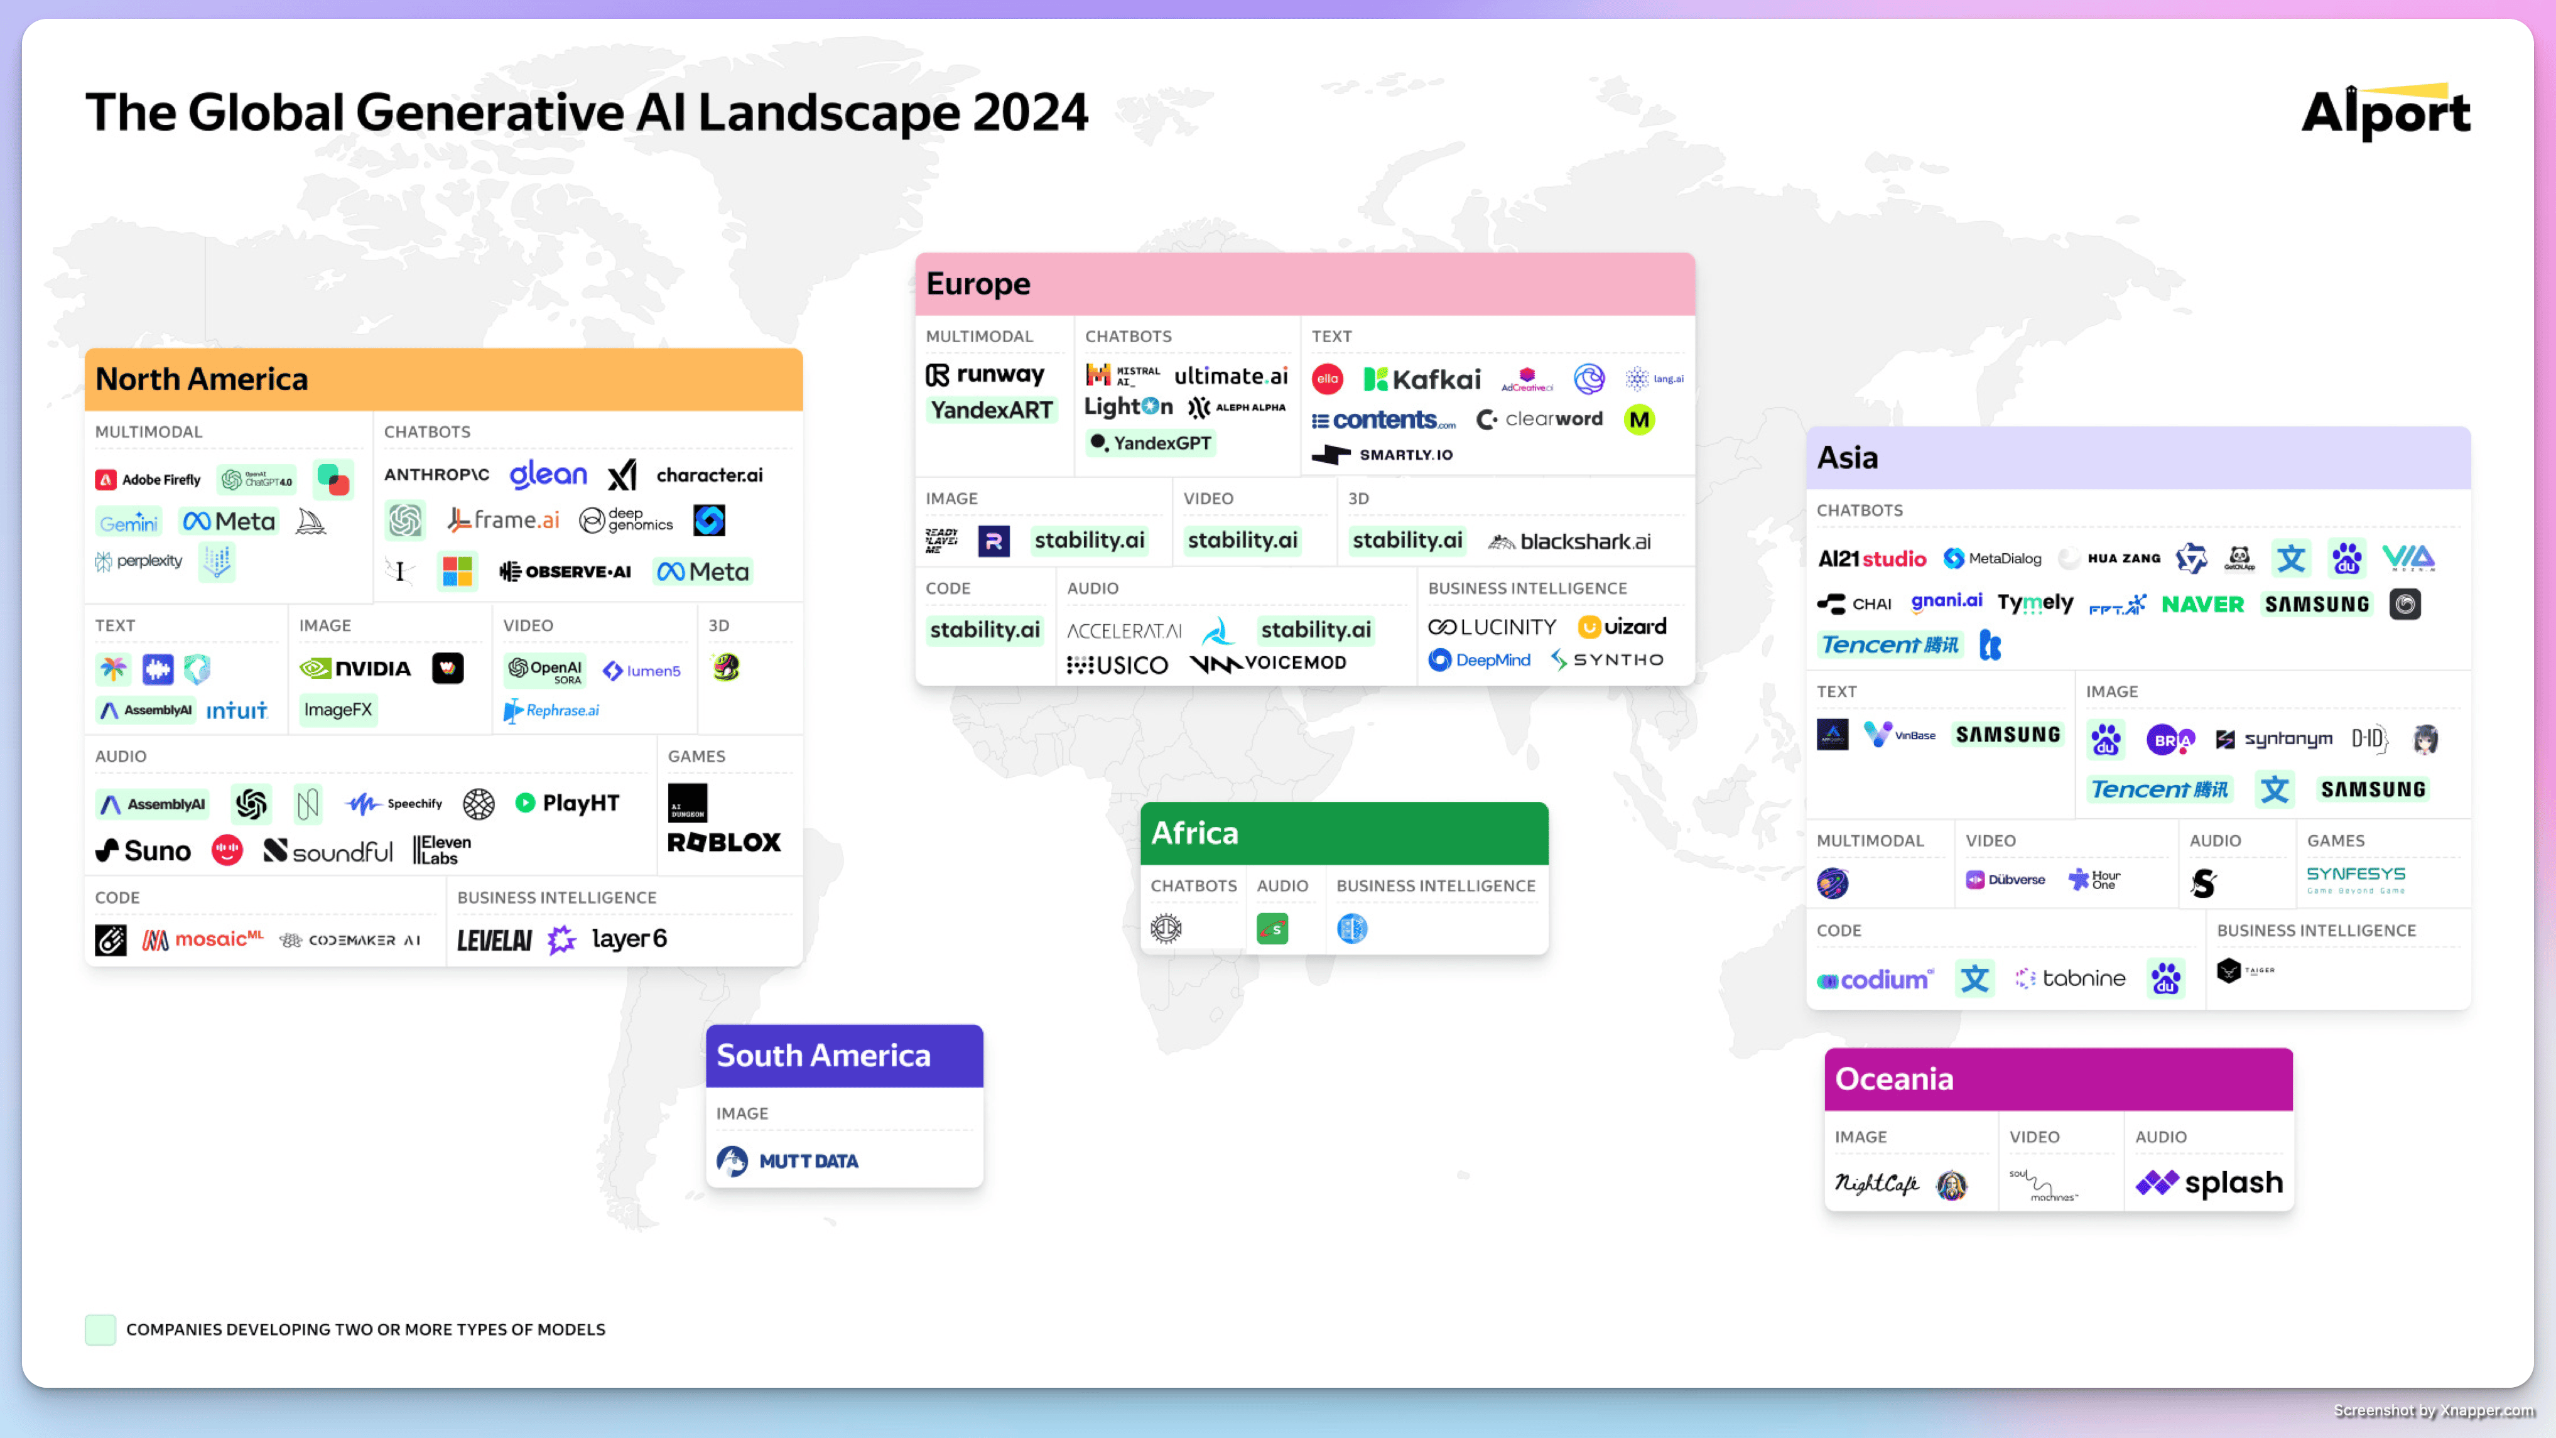2556x1438 pixels.
Task: Select the YandexGPT logo
Action: 1151,443
